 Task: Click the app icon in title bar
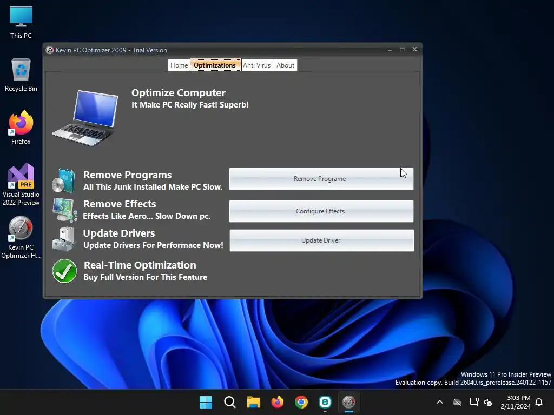(50, 50)
